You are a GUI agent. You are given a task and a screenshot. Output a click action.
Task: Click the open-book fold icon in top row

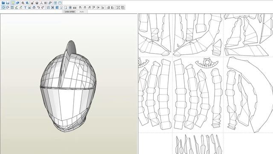(x=46, y=3)
